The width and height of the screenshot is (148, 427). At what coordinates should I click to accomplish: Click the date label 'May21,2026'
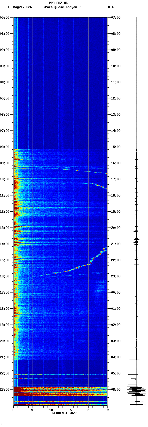coord(23,7)
